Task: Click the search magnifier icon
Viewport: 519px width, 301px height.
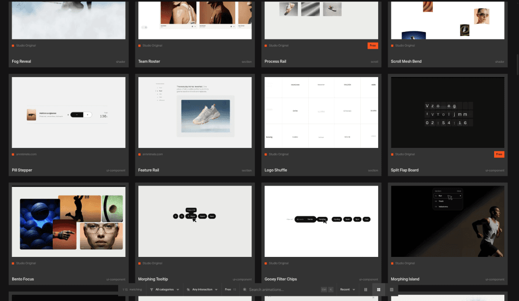Action: [x=245, y=289]
